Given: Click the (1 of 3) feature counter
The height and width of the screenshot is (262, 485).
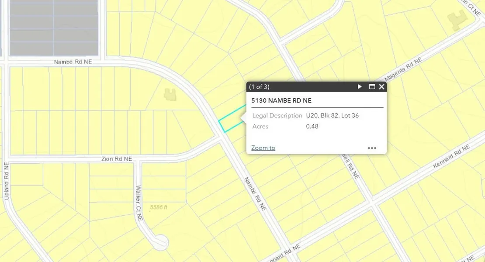Looking at the screenshot, I should point(259,87).
